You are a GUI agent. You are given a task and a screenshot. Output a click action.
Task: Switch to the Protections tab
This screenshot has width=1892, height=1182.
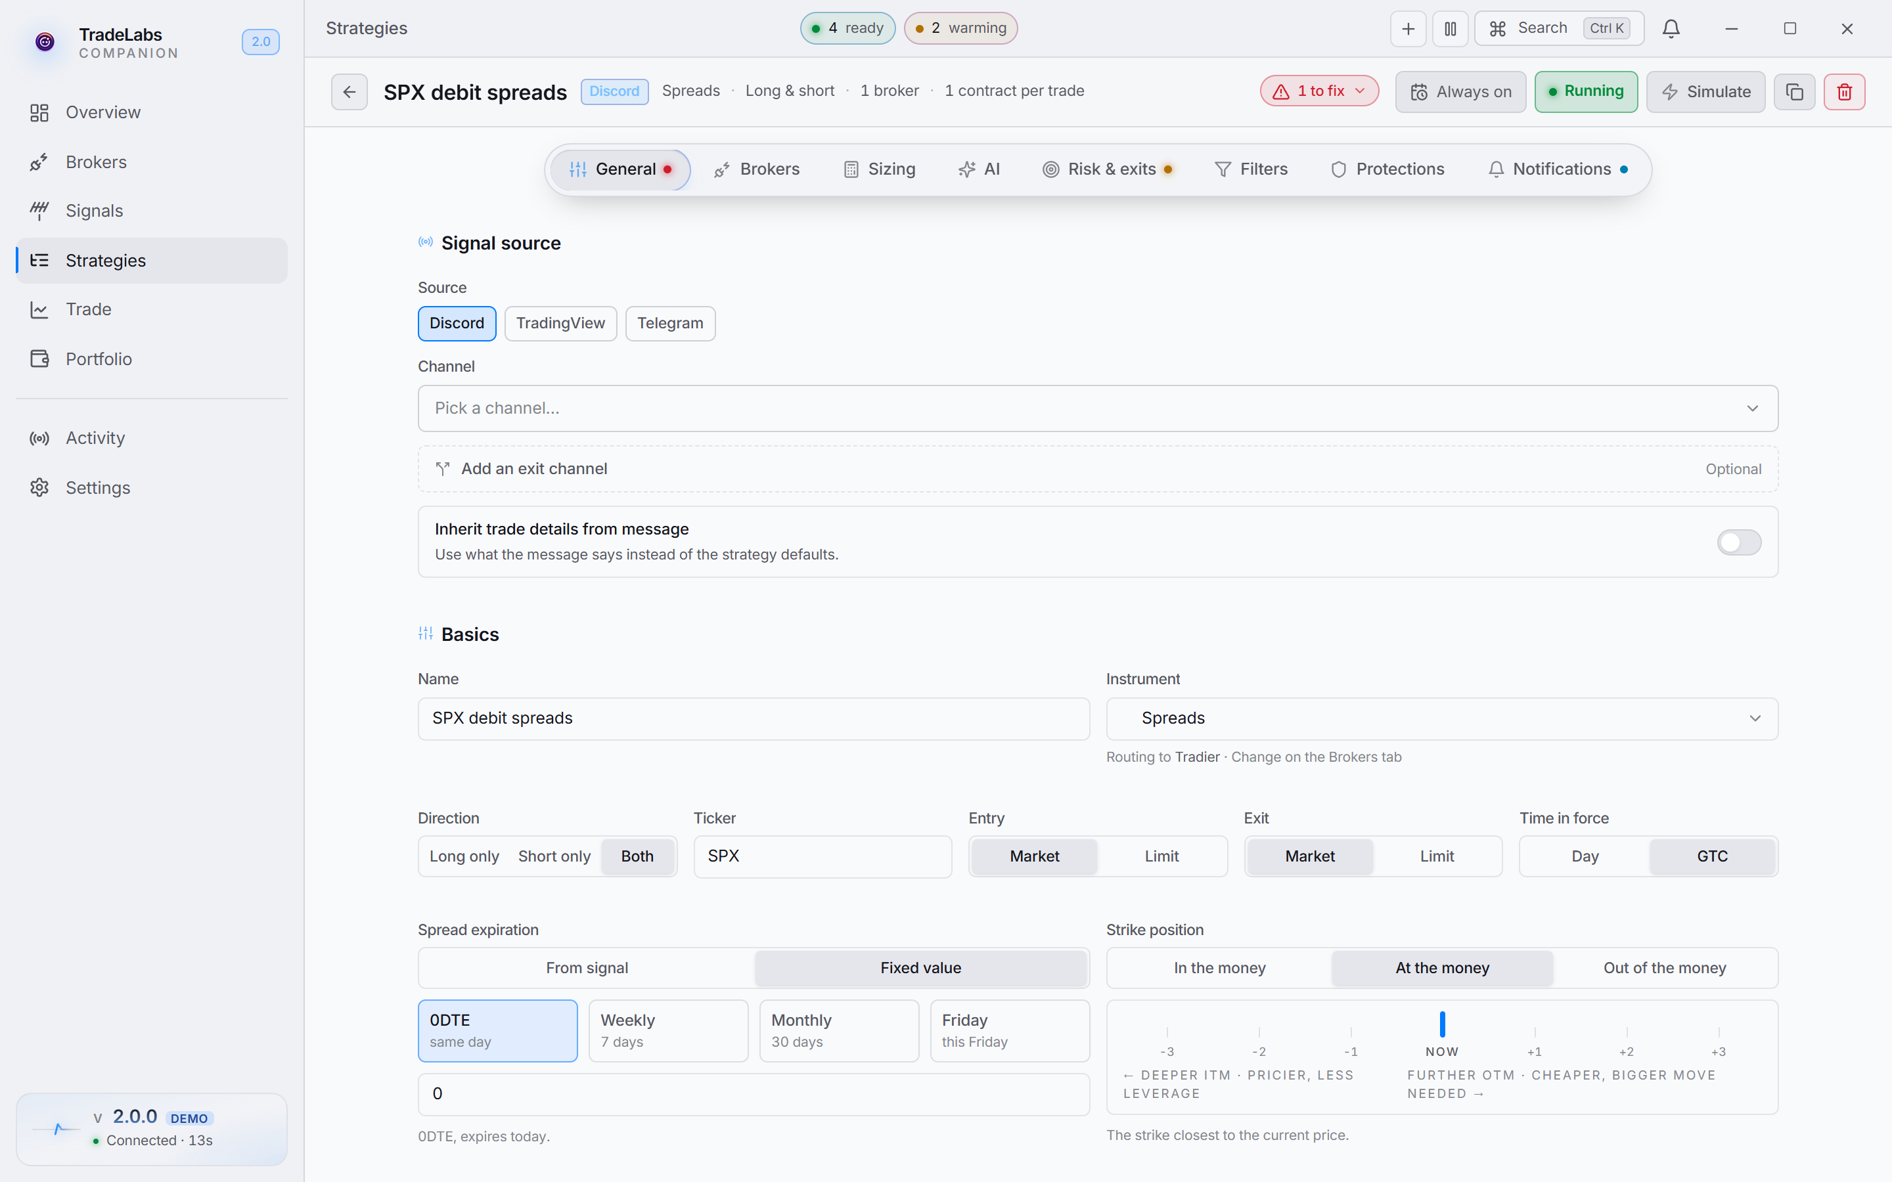[x=1387, y=169]
